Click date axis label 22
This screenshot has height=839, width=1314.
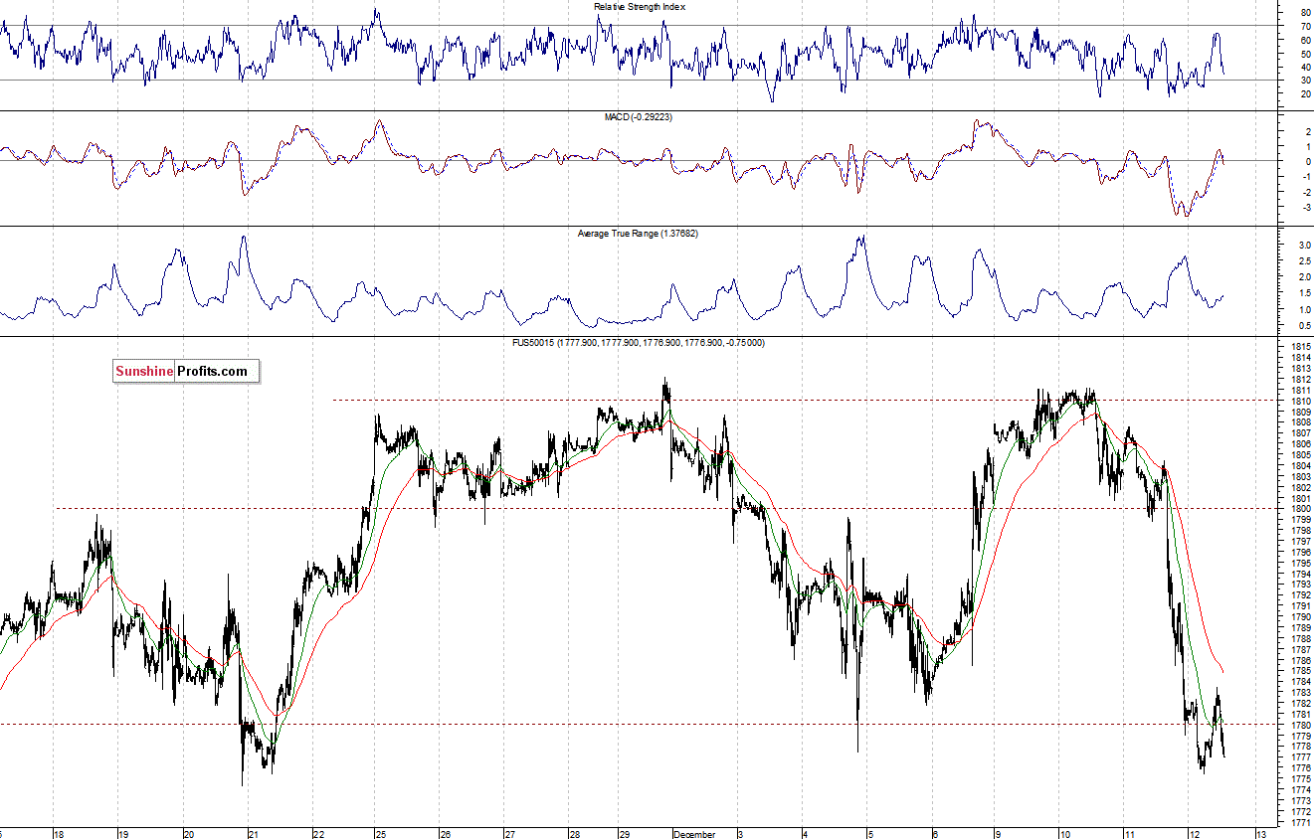tap(318, 834)
